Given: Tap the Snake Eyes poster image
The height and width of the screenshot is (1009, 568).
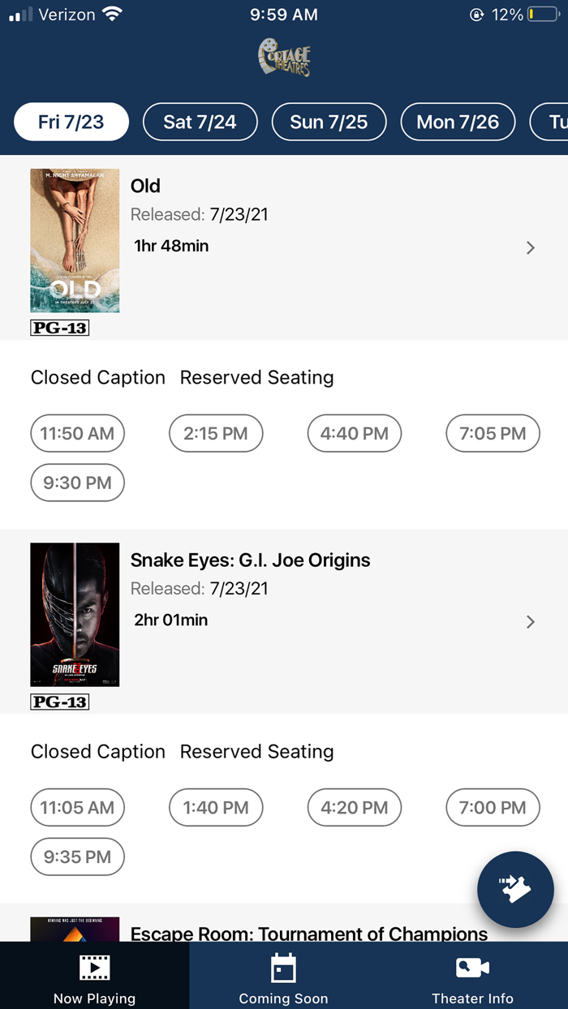Looking at the screenshot, I should [x=75, y=614].
